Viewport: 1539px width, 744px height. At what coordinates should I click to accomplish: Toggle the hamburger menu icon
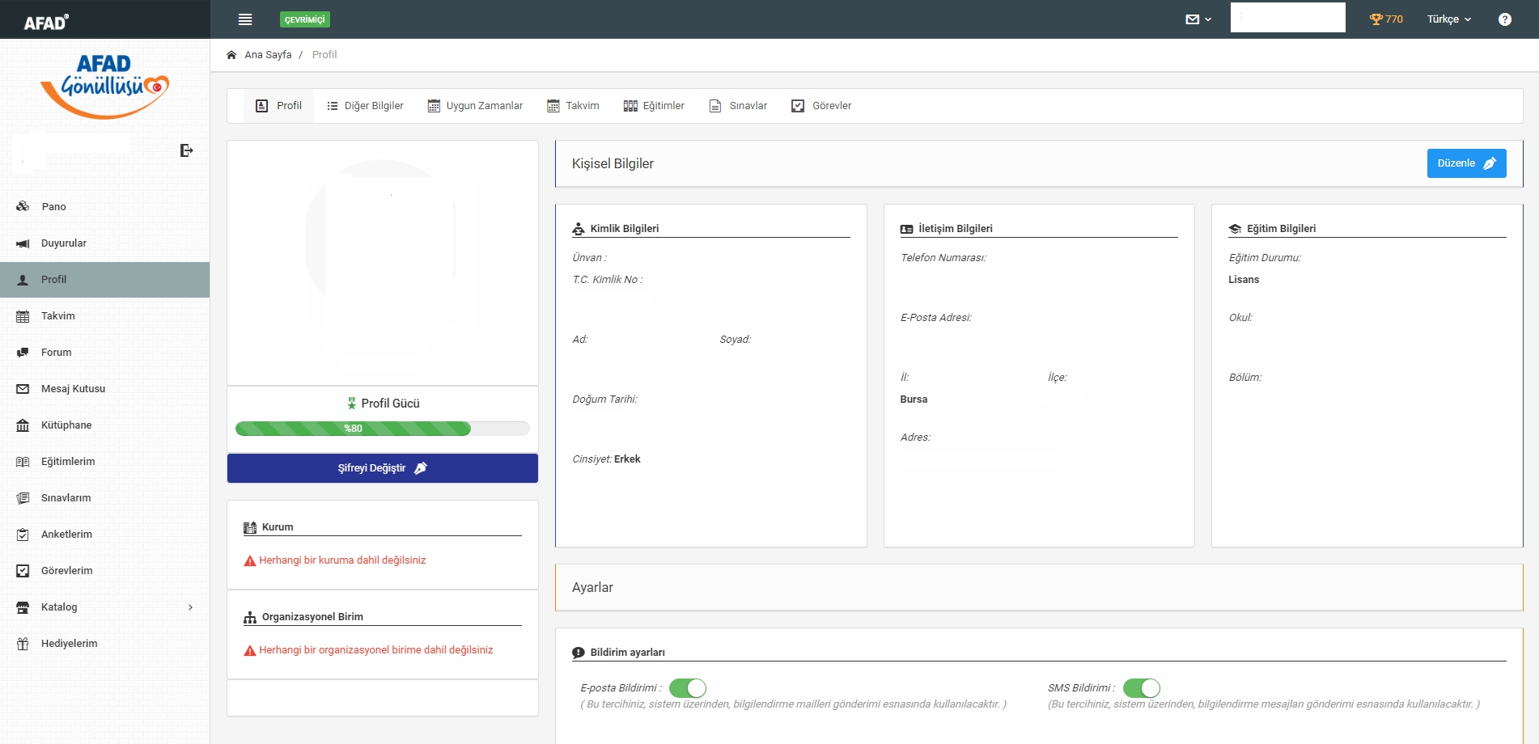(245, 19)
